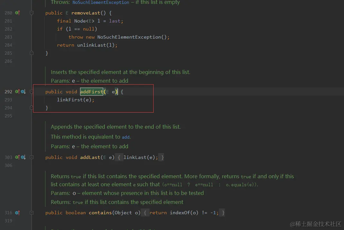Screen dimensions: 344x230
Task: Follow the 'add' link in the addLast doc
Action: pos(125,137)
